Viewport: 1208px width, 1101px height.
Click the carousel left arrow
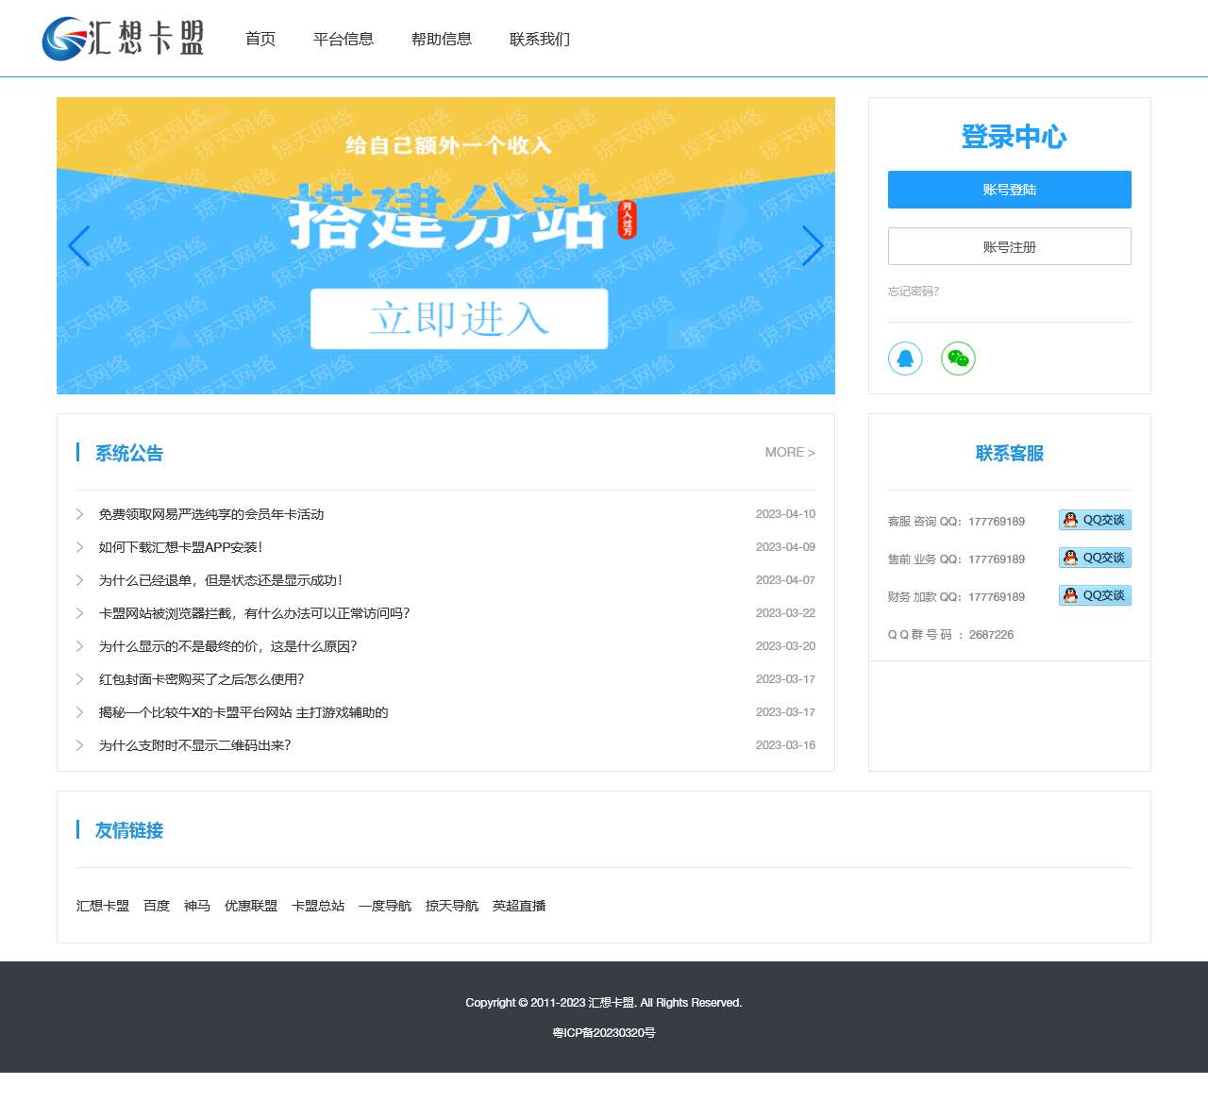(x=79, y=246)
